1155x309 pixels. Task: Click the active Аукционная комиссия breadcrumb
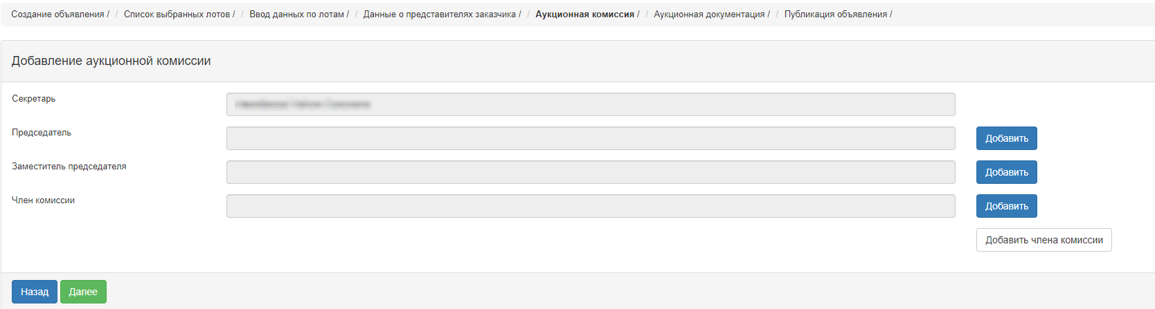[x=584, y=14]
